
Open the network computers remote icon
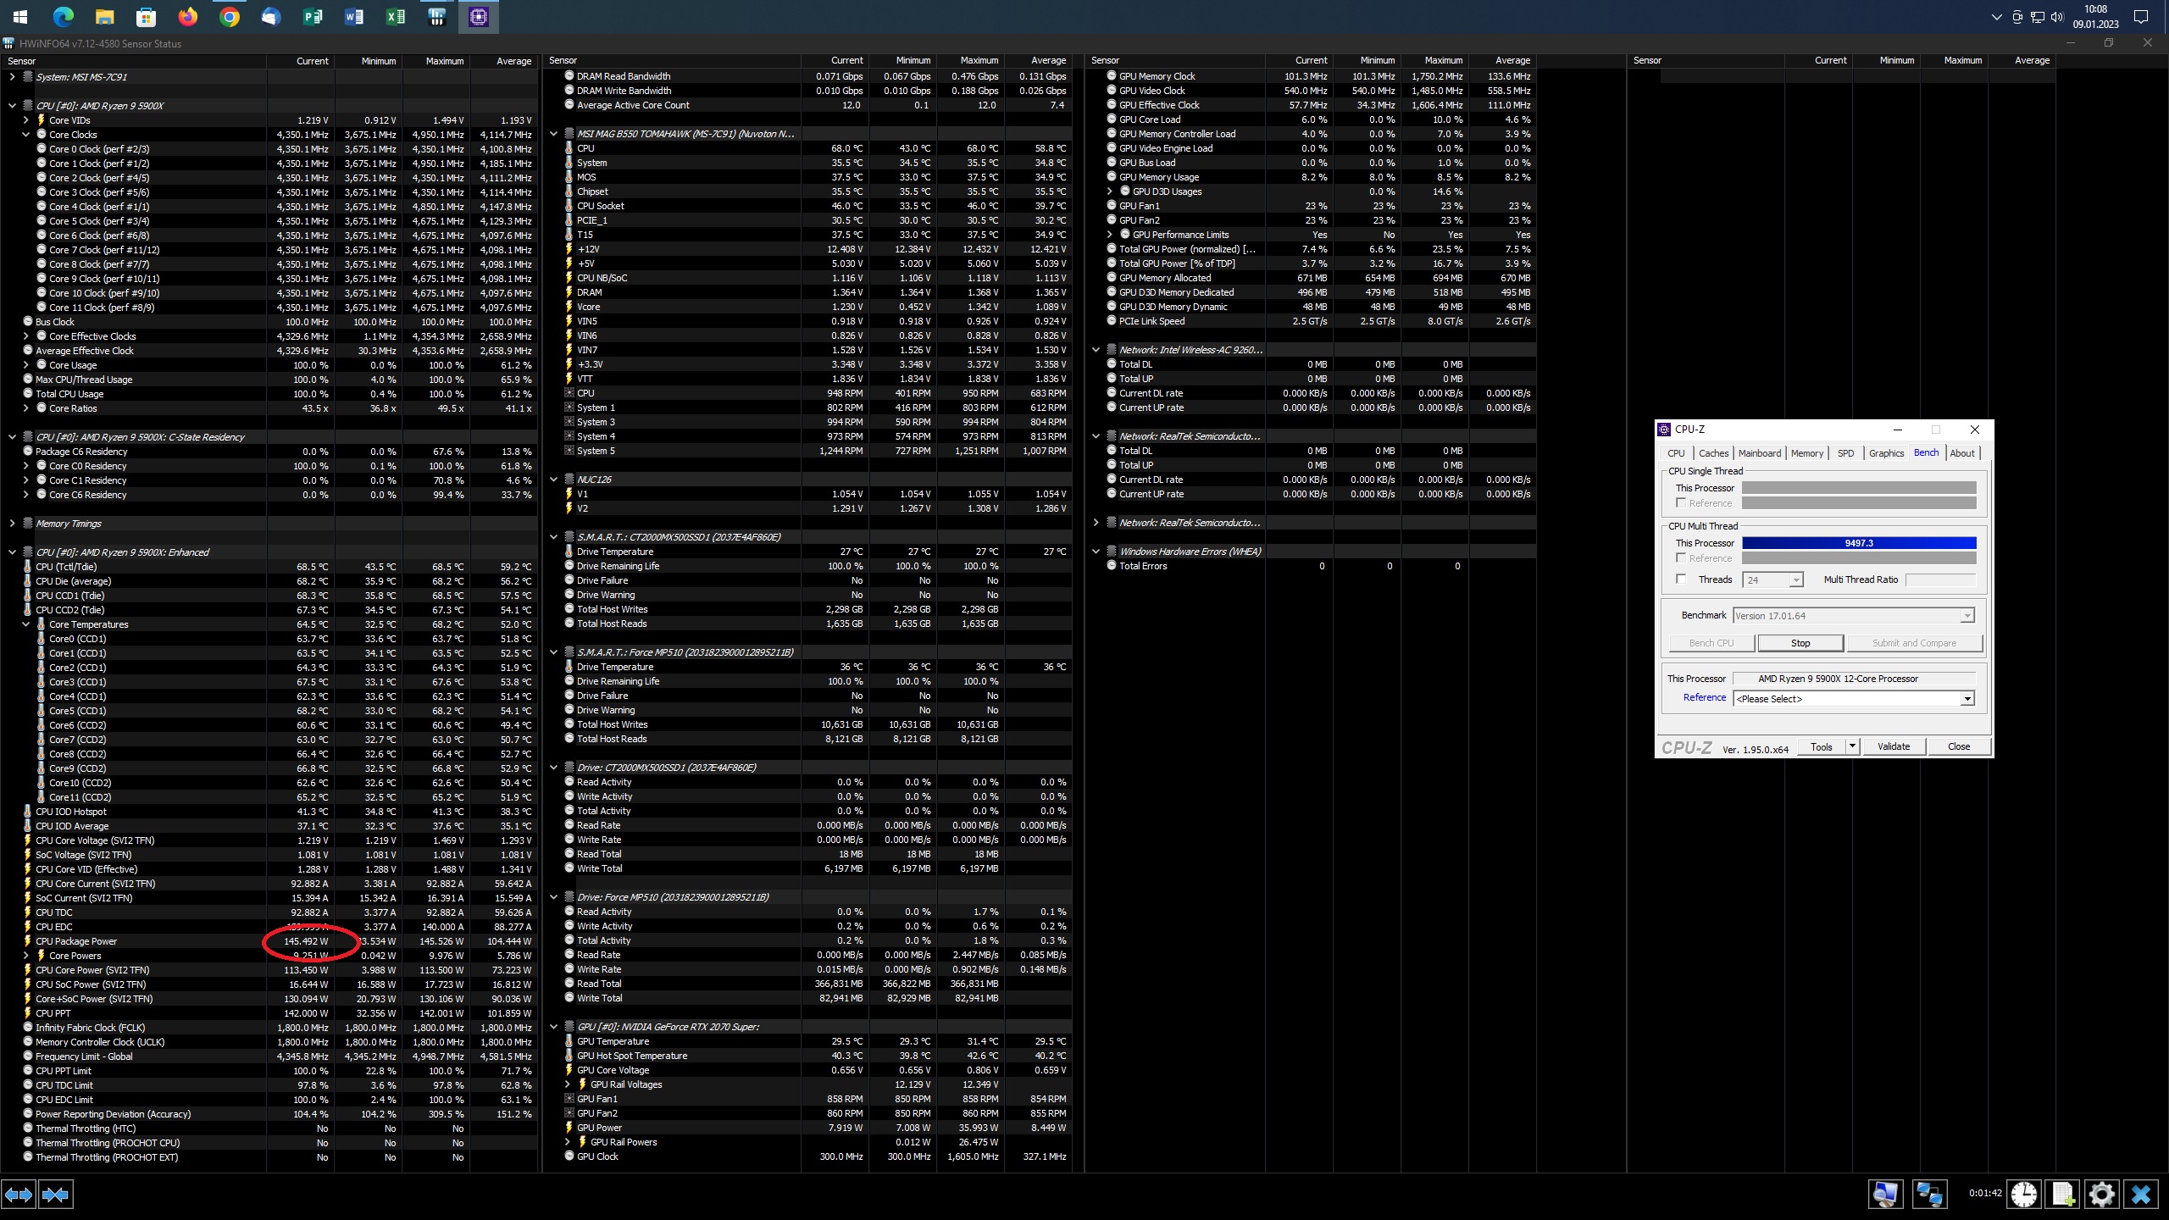(1929, 1195)
